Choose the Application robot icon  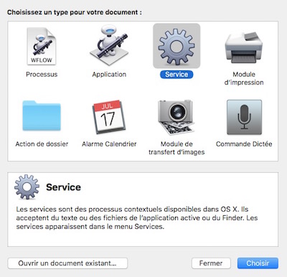pyautogui.click(x=109, y=45)
